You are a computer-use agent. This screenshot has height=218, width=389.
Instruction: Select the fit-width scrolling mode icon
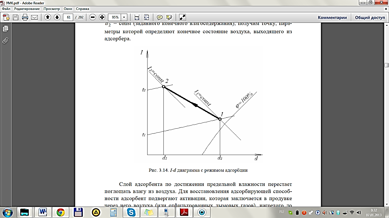pyautogui.click(x=137, y=17)
